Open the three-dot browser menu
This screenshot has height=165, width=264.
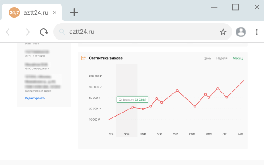(x=257, y=32)
